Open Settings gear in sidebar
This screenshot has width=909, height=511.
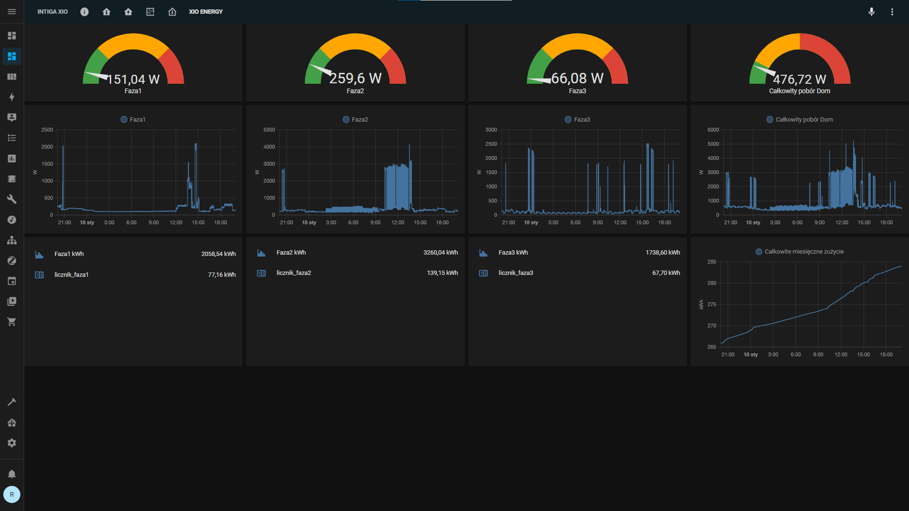pos(12,443)
